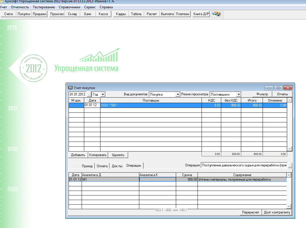This screenshot has width=306, height=228.
Task: Expand the Режим просмотра dropdown
Action: [238, 94]
